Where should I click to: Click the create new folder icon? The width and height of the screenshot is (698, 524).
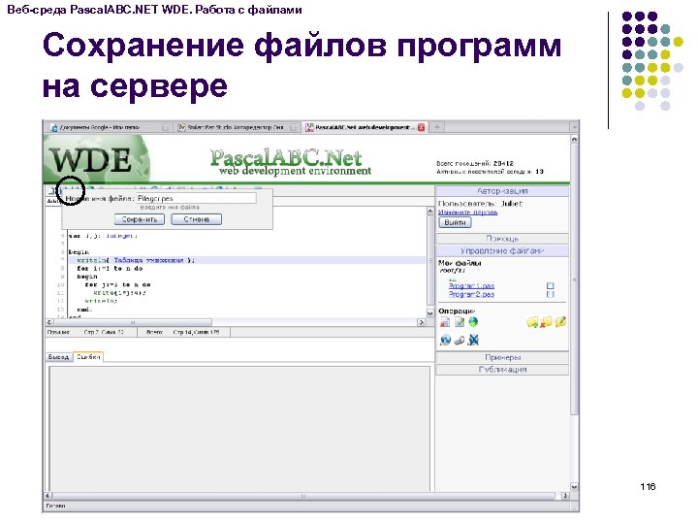532,322
